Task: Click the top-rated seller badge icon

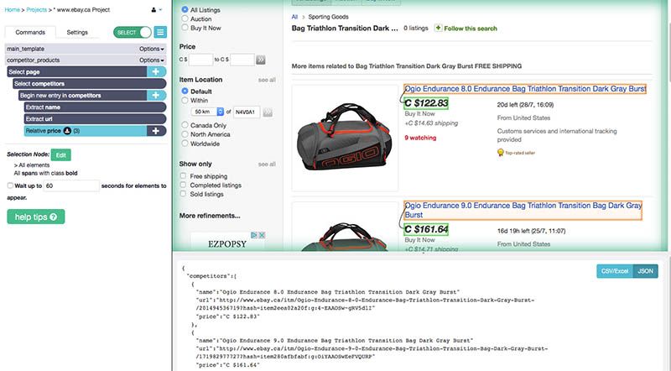Action: [500, 153]
